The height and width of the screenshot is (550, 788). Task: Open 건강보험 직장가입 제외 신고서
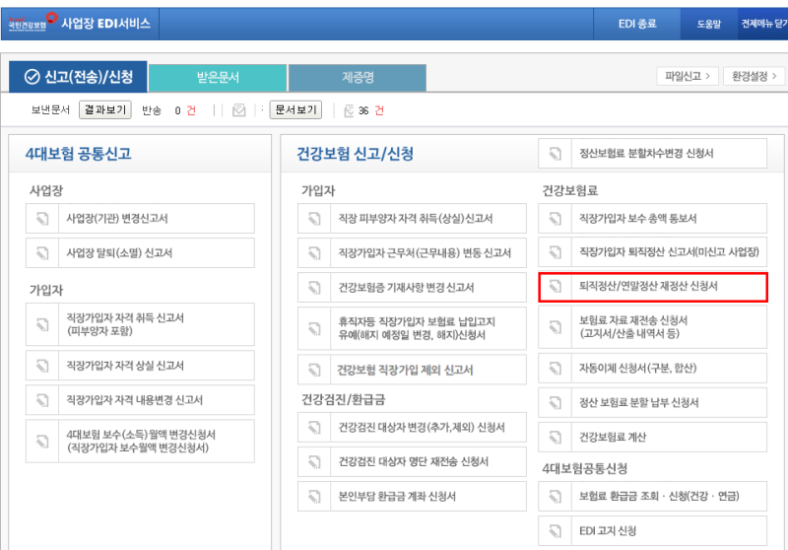pyautogui.click(x=412, y=370)
